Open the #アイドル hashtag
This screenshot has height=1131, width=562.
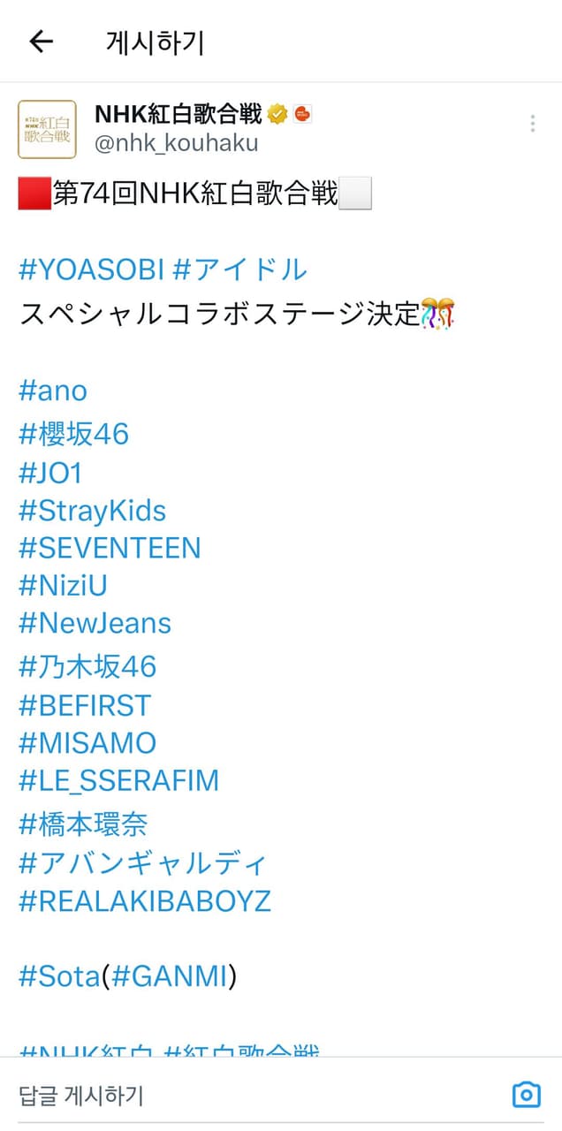tap(239, 269)
